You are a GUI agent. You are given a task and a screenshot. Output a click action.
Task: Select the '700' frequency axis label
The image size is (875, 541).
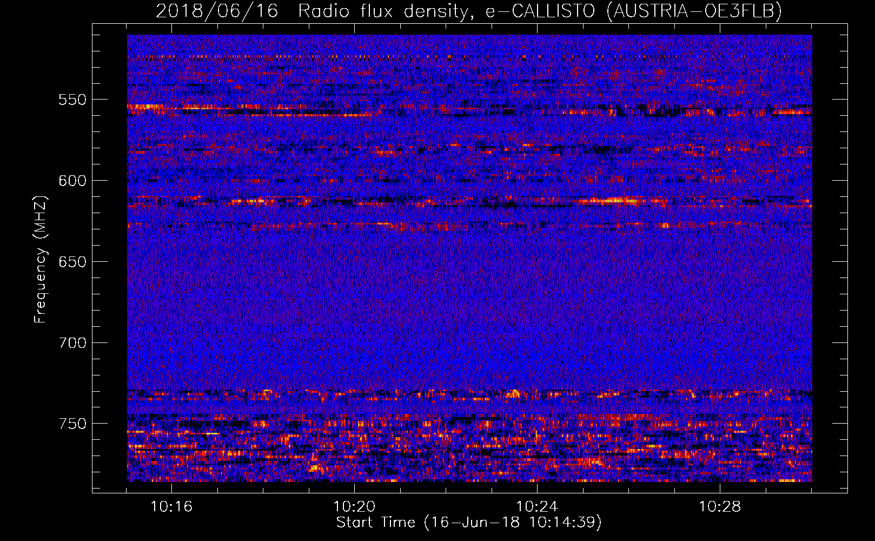[72, 343]
